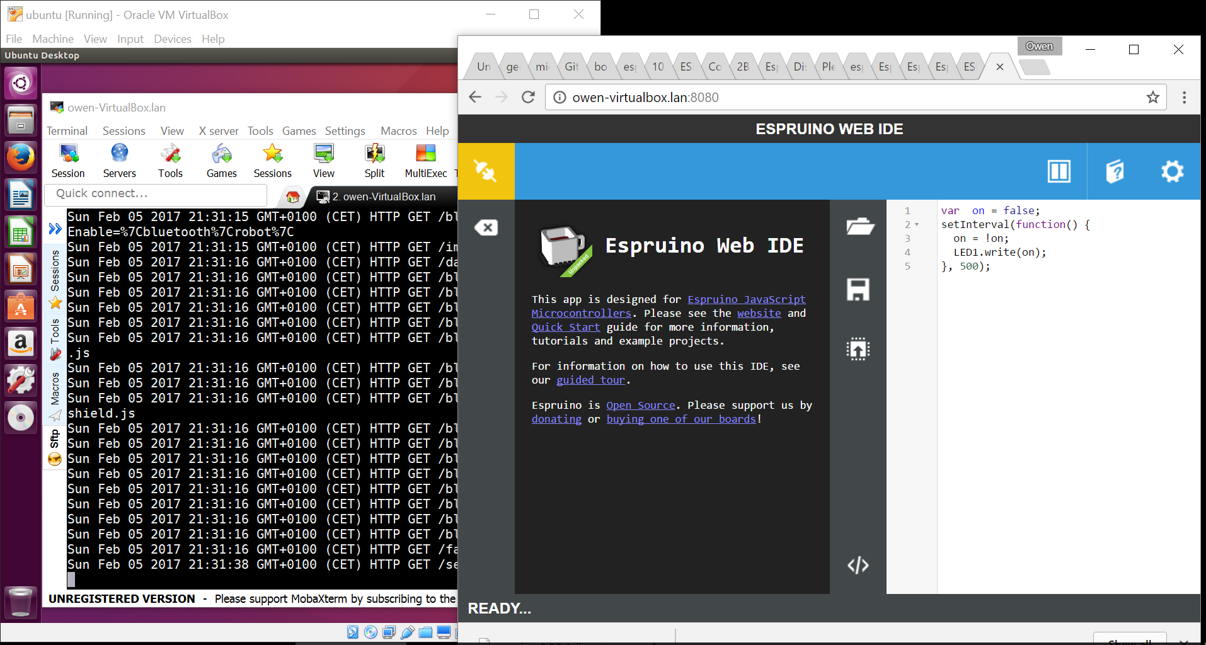Click the View toolbar icon in MobaXterm
The width and height of the screenshot is (1206, 645).
click(x=324, y=161)
